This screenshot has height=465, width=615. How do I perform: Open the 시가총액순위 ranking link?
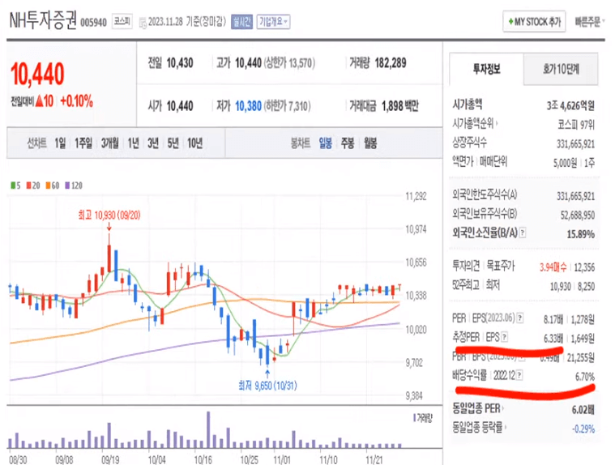coord(475,124)
